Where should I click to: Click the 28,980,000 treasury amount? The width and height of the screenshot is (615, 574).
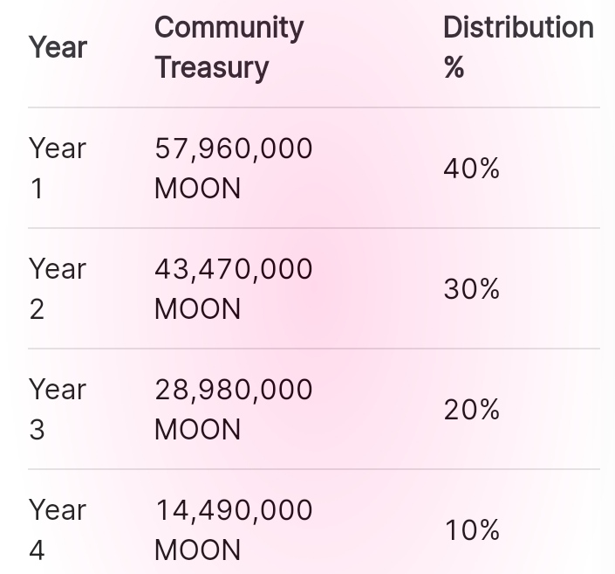tap(234, 390)
